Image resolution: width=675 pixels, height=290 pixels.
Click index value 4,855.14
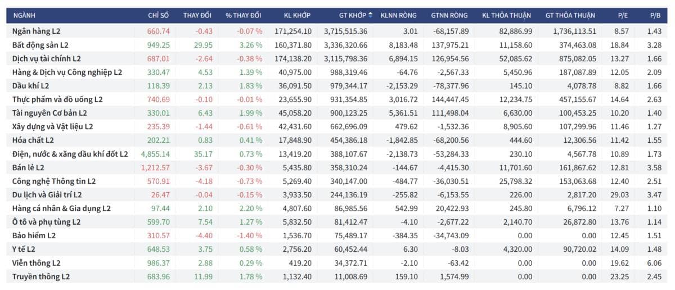pyautogui.click(x=155, y=153)
